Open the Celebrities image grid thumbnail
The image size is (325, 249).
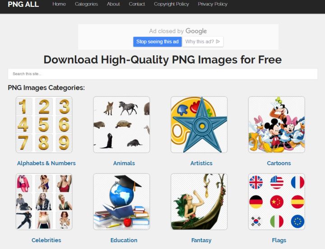tap(44, 202)
